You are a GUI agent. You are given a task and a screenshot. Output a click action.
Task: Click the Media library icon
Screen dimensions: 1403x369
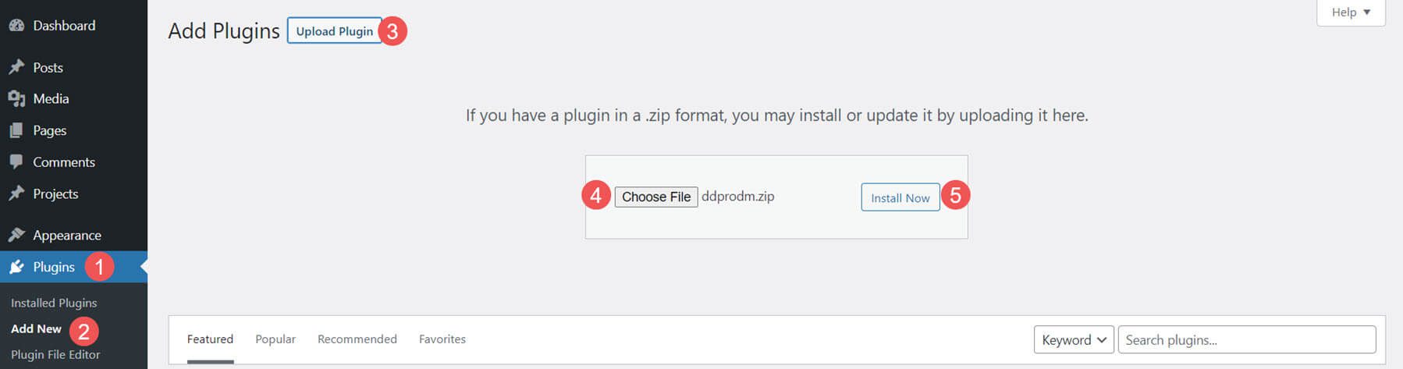16,99
